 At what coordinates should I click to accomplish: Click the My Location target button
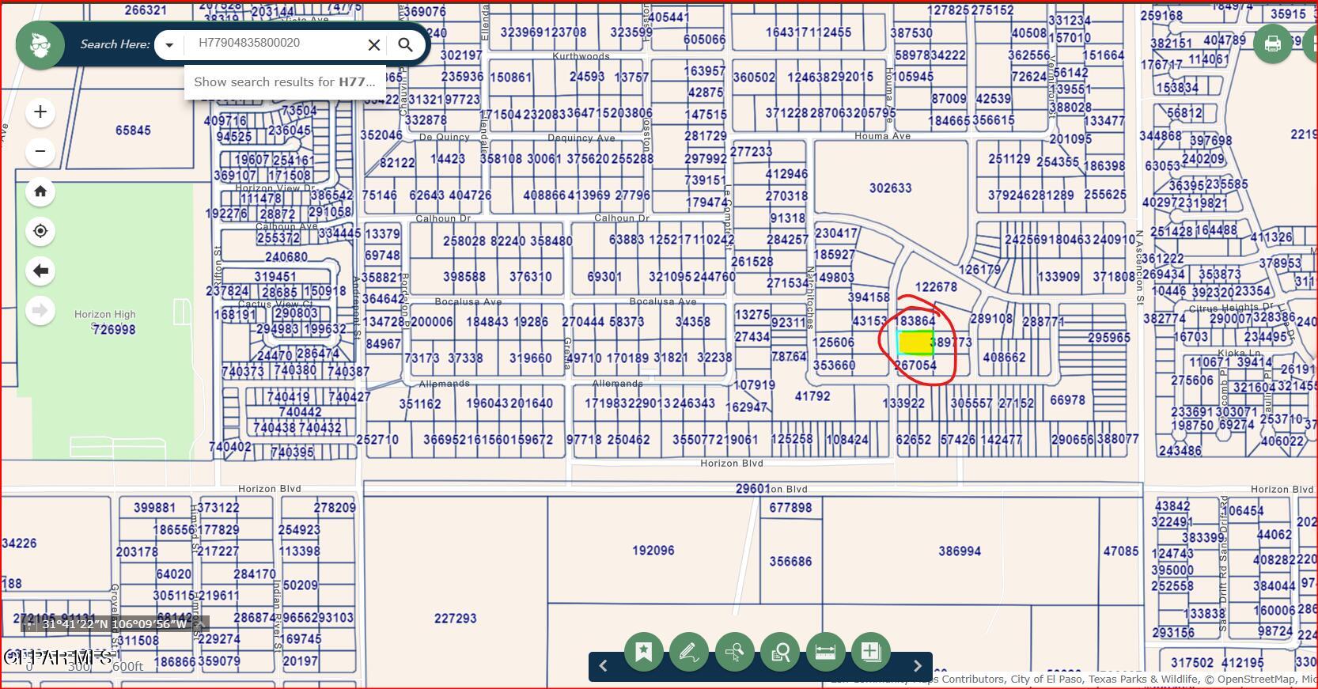coord(40,231)
